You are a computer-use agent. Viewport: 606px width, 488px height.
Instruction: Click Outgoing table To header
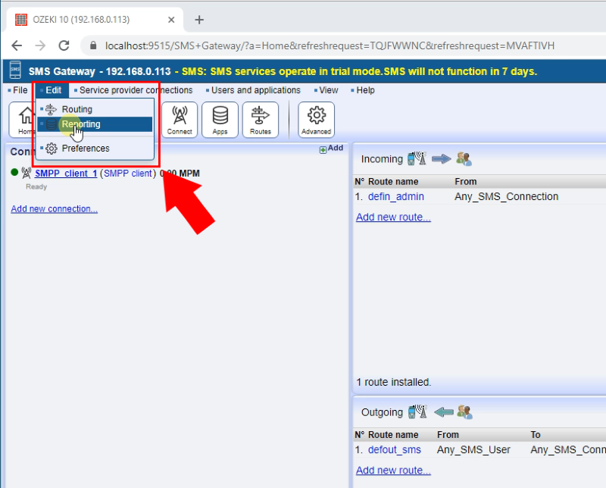536,435
